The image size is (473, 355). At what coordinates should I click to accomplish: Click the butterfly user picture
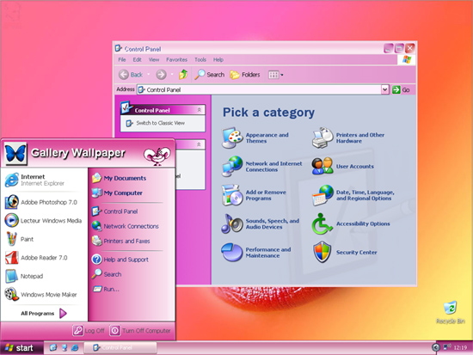coord(15,154)
